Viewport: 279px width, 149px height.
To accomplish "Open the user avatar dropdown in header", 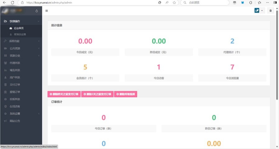I will click(x=258, y=11).
